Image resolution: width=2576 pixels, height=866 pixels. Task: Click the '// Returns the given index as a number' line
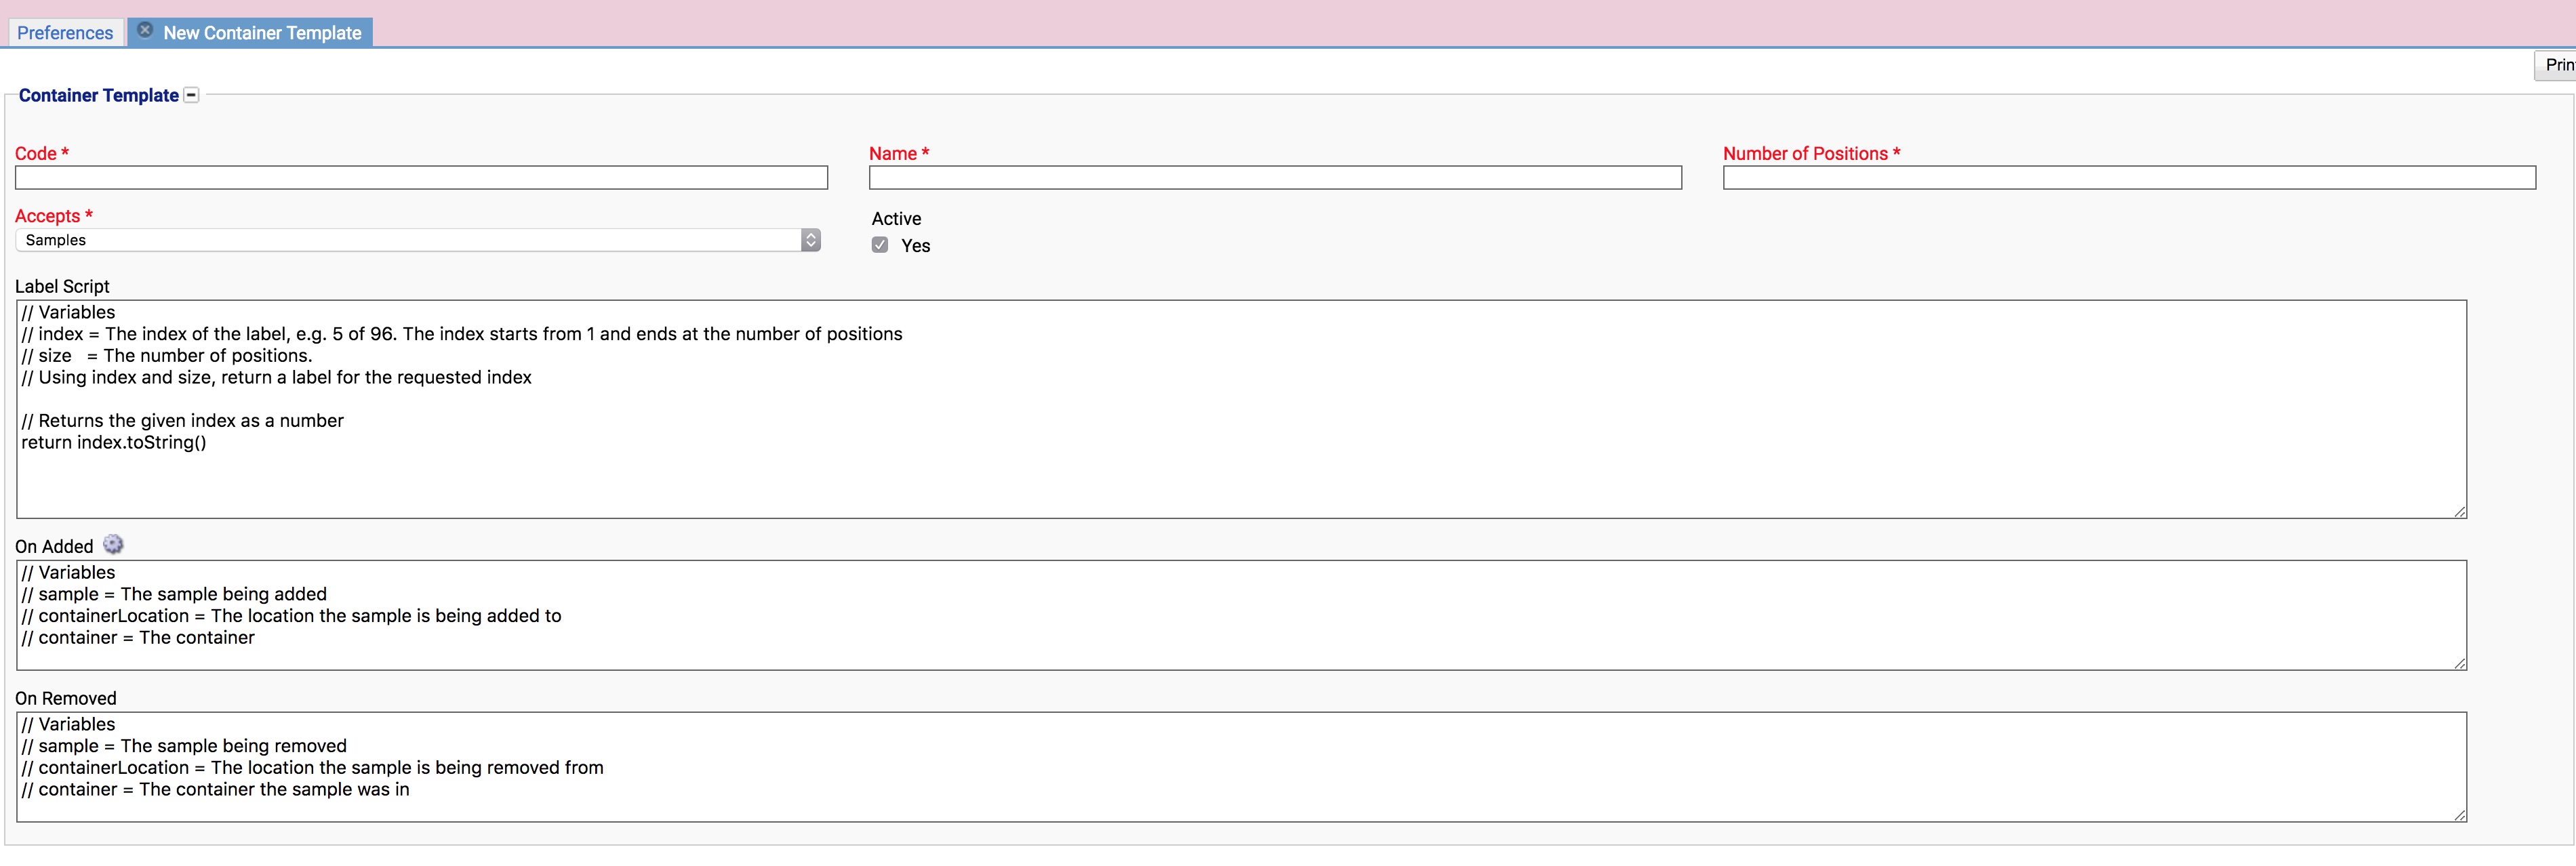click(182, 421)
